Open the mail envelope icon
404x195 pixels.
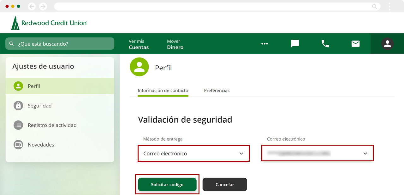click(x=355, y=44)
